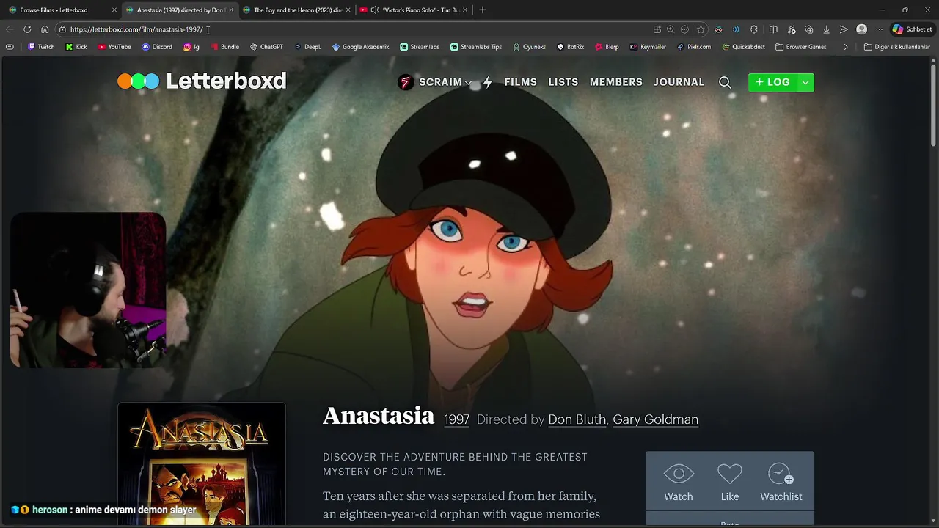Screen dimensions: 939x528
Task: Open the blue sound-wave extension icon
Action: coord(736,29)
